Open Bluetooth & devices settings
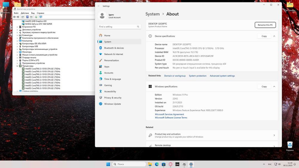 119,48
